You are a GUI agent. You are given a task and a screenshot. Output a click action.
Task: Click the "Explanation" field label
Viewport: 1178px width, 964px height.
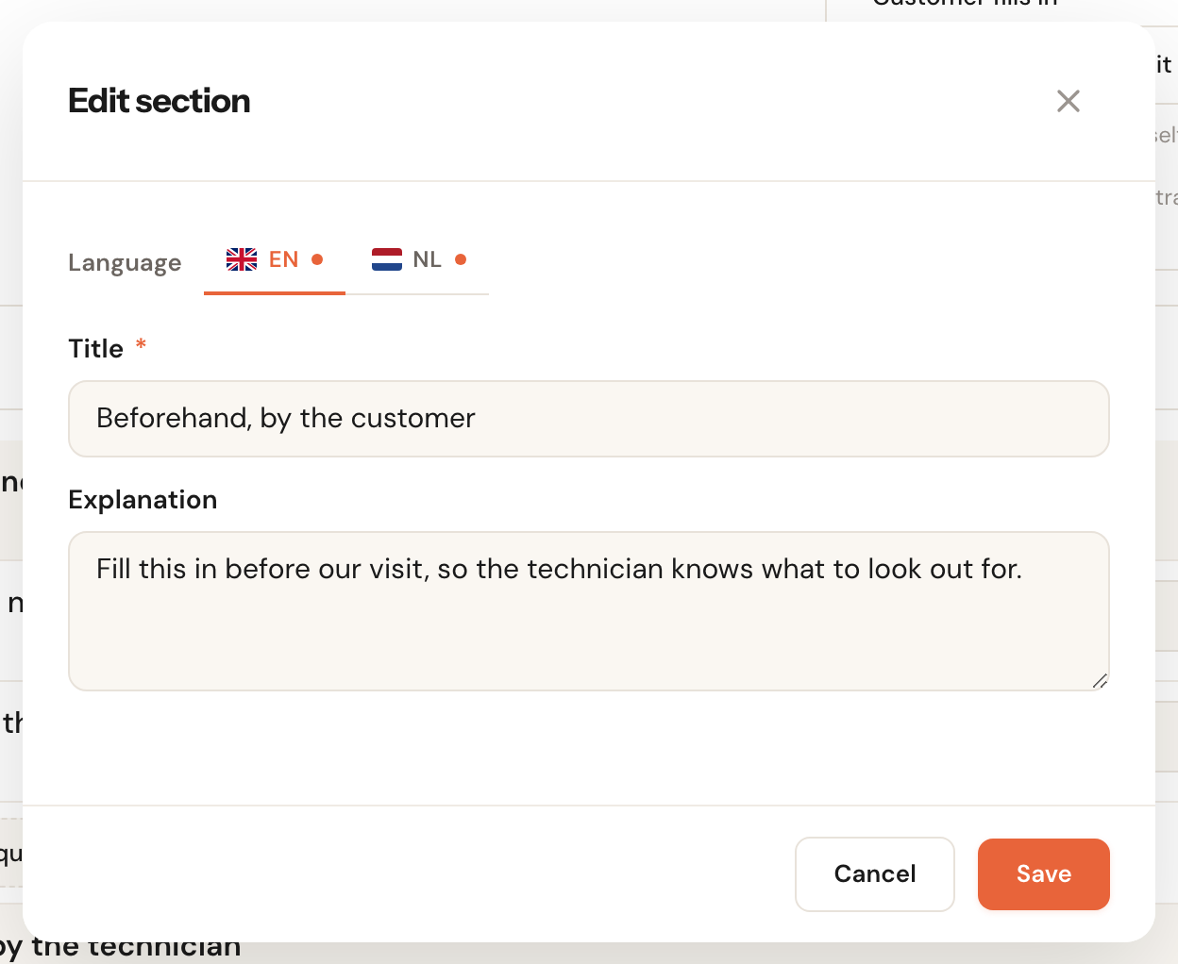point(143,500)
